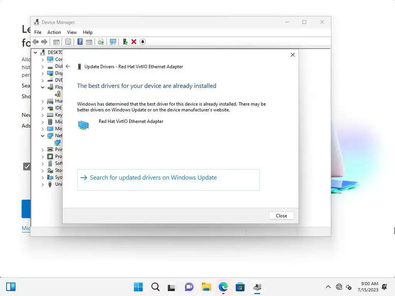Click the red X Uninstall device icon
Viewport: 395px width, 296px height.
click(x=134, y=42)
